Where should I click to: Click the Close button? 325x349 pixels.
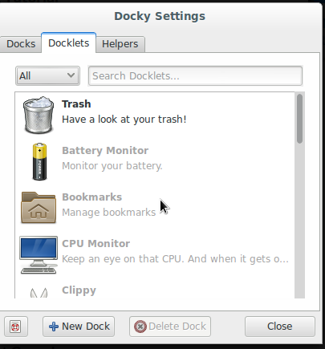280,327
